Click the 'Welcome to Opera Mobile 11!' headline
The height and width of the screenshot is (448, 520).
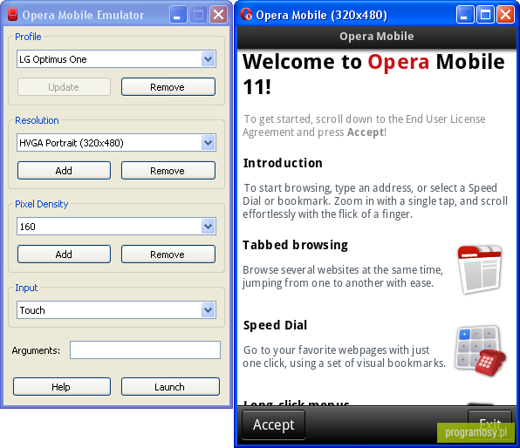click(373, 74)
